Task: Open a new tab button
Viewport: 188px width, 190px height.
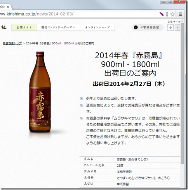Action: coord(16,7)
